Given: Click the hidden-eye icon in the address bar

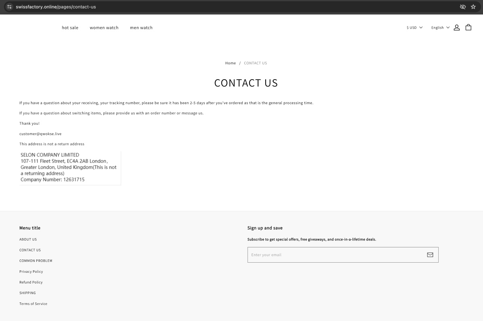Looking at the screenshot, I should pos(462,6).
